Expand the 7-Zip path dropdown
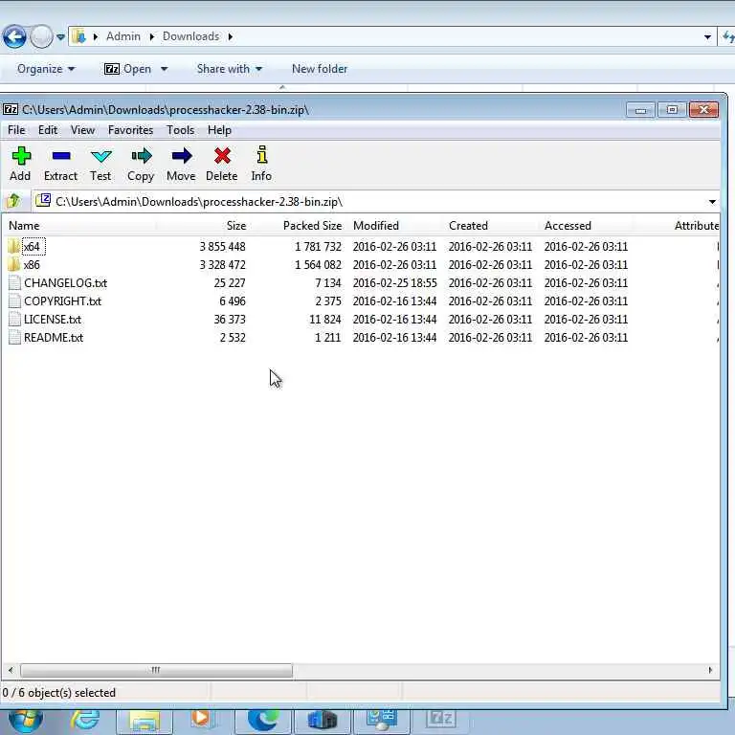 pyautogui.click(x=712, y=202)
